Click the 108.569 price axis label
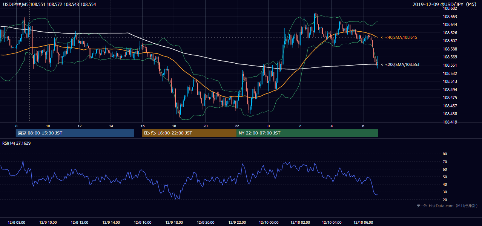The image size is (482, 226). [x=450, y=57]
